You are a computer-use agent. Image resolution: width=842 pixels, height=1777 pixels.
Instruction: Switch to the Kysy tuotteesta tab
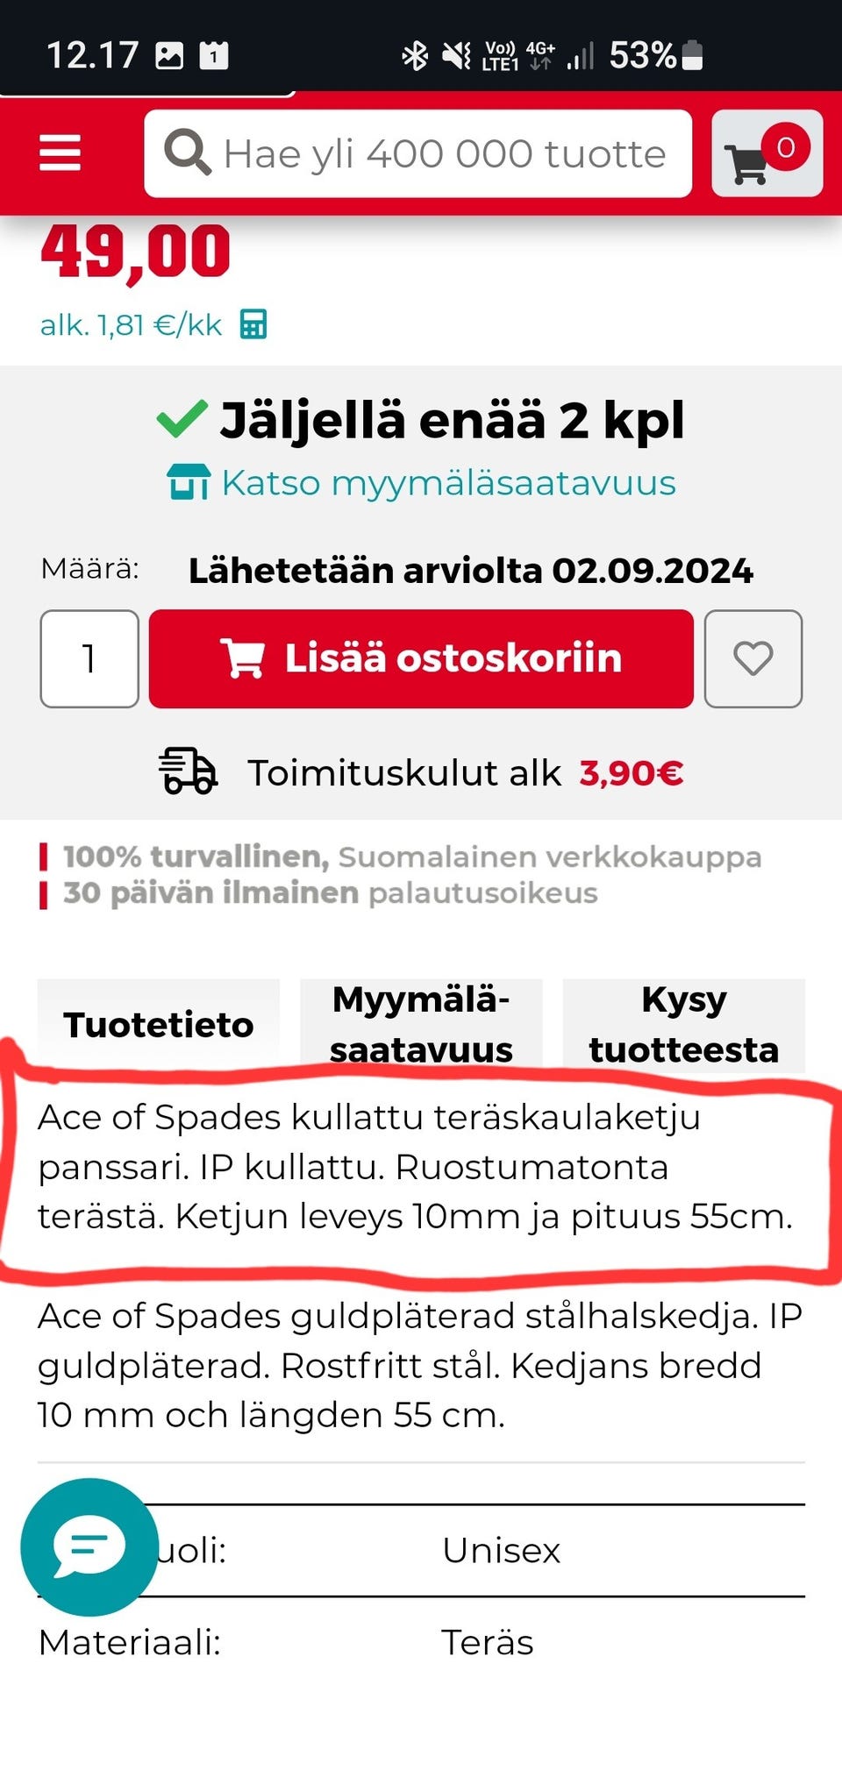click(x=686, y=1024)
